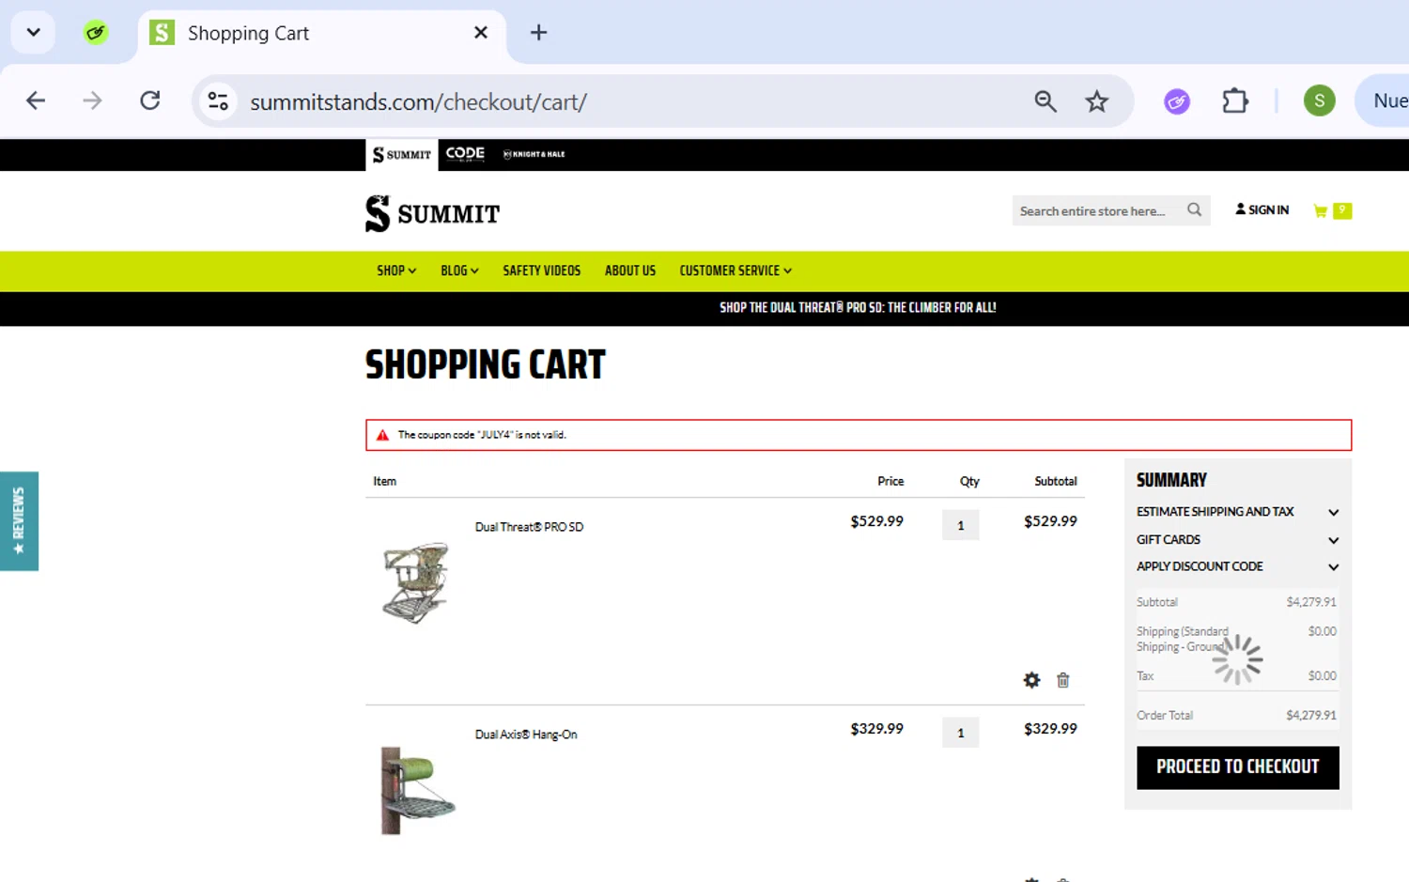Go to About Us
Image resolution: width=1409 pixels, height=882 pixels.
point(630,271)
